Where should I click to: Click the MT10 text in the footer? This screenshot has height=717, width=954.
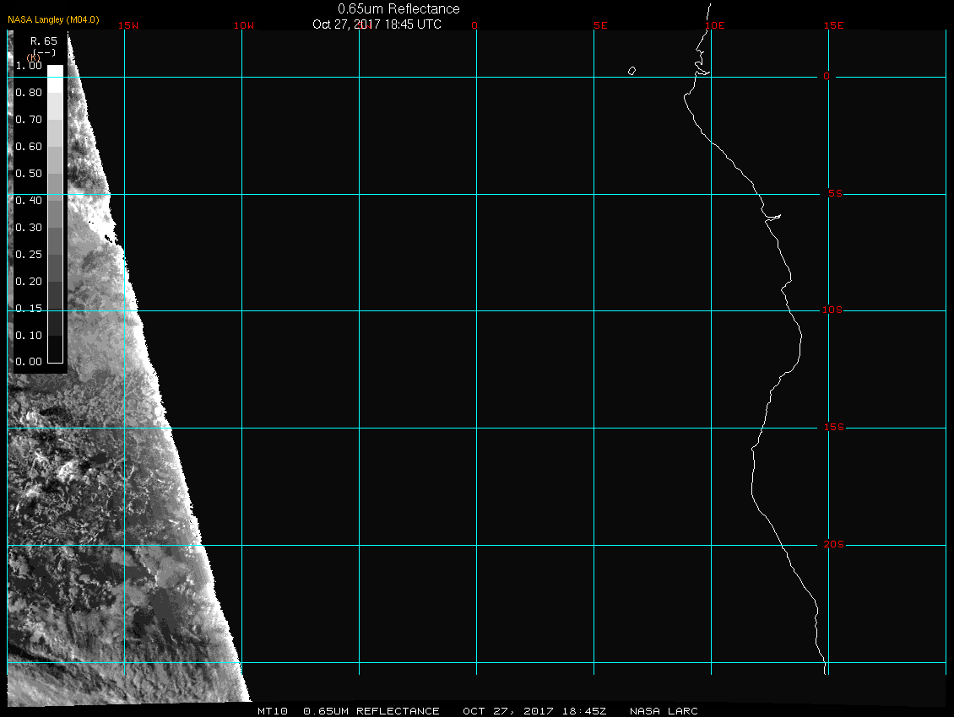(274, 711)
